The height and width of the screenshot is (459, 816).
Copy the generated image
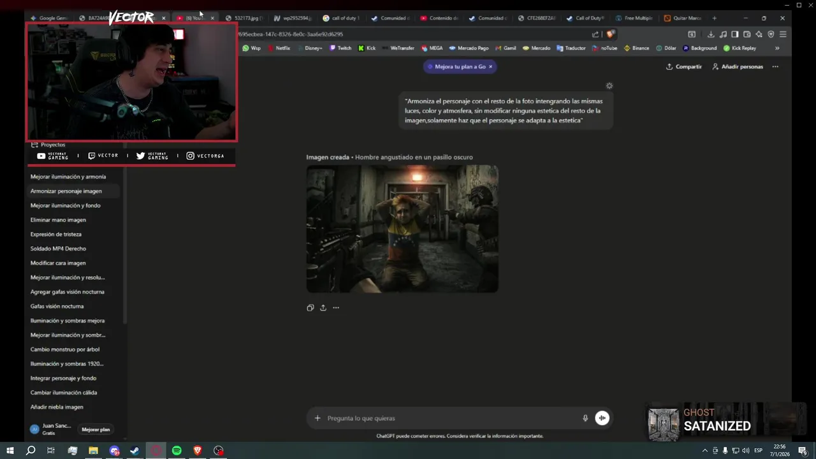point(310,308)
